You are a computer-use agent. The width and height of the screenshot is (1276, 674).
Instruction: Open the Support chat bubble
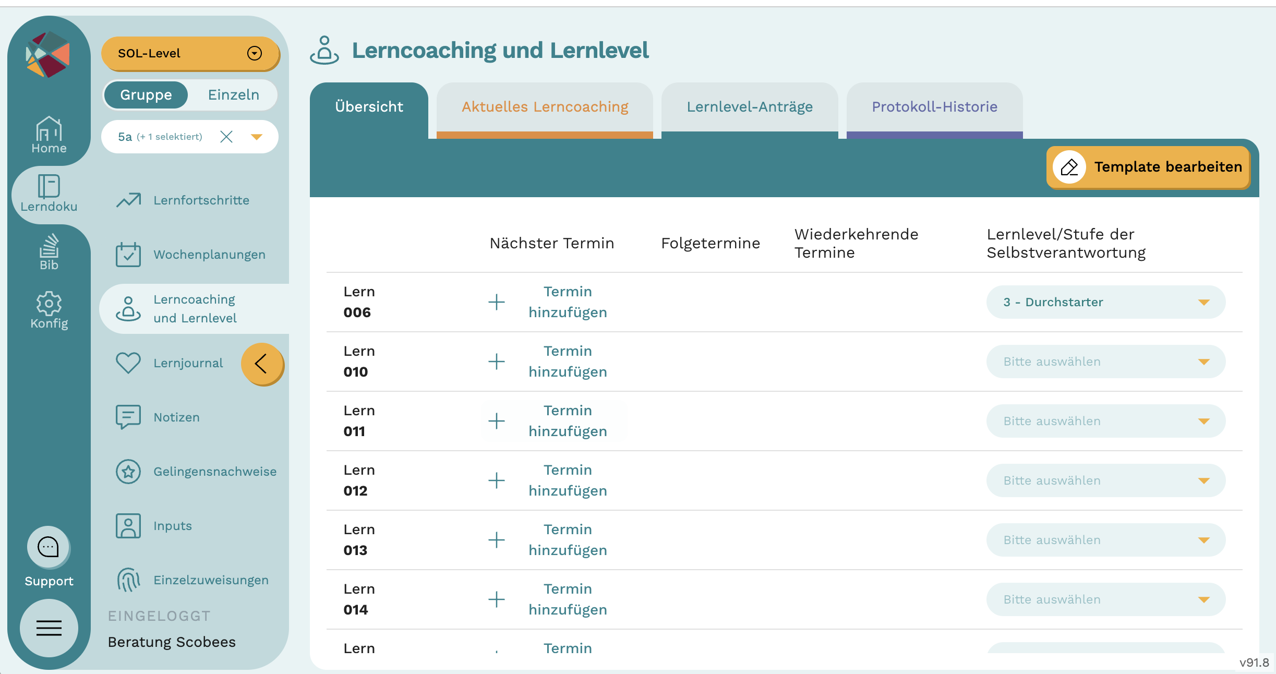click(x=49, y=547)
